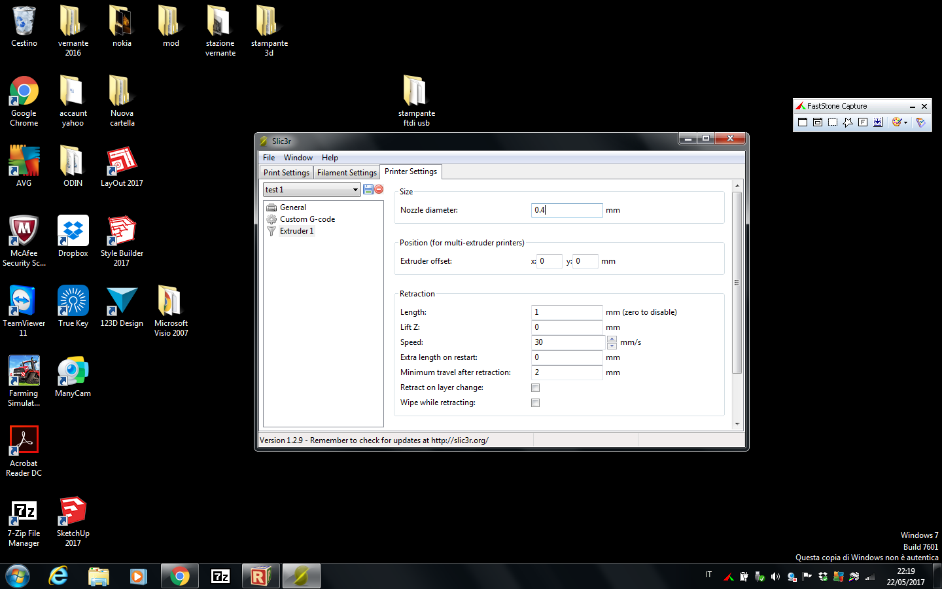The image size is (942, 589).
Task: Increase retraction Speed with up arrow
Action: [612, 339]
